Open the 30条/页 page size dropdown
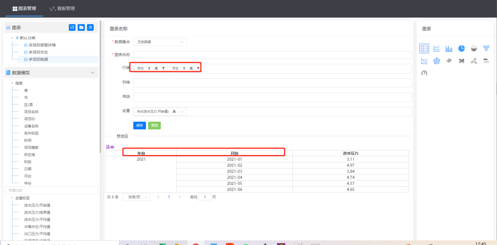This screenshot has height=245, width=497. [x=136, y=197]
